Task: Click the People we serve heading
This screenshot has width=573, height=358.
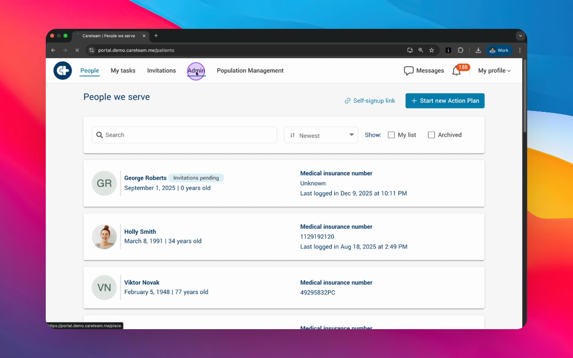Action: [116, 97]
